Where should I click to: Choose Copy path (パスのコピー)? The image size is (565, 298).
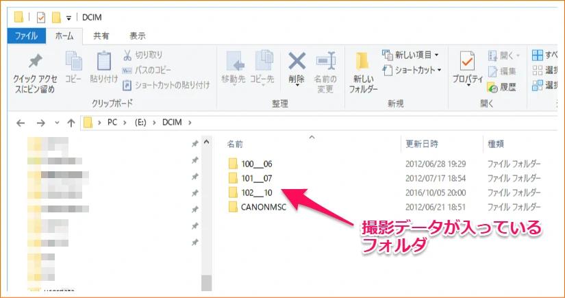pyautogui.click(x=147, y=70)
